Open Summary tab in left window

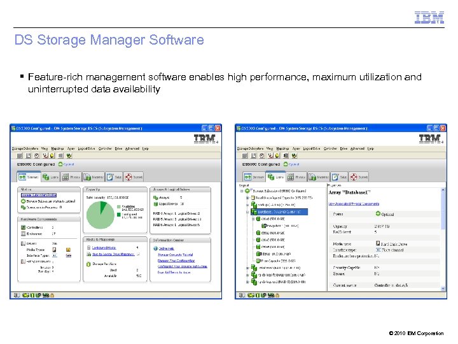point(29,177)
